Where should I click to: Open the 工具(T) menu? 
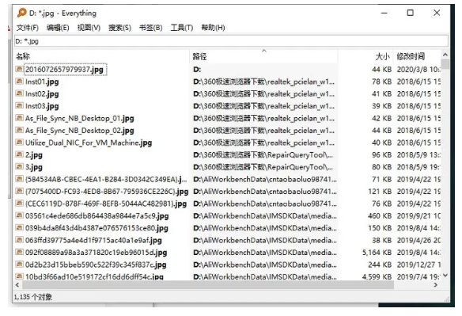click(x=182, y=28)
